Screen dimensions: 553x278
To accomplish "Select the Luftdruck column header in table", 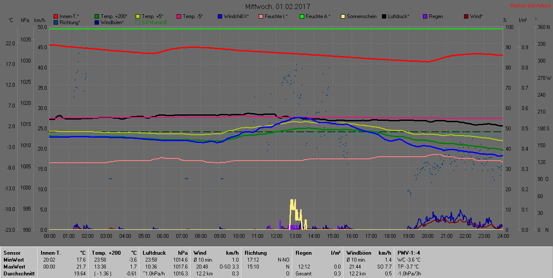I will point(154,253).
